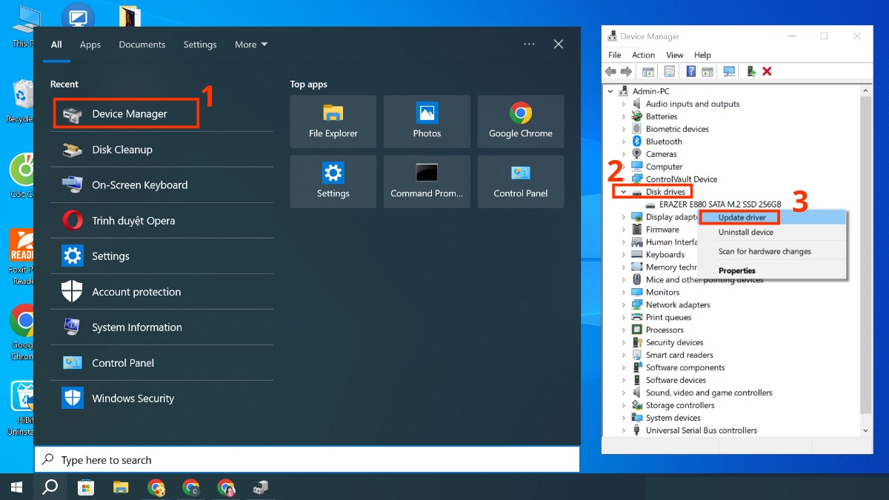Open Device Manager from Recent list
This screenshot has width=889, height=500.
(130, 114)
